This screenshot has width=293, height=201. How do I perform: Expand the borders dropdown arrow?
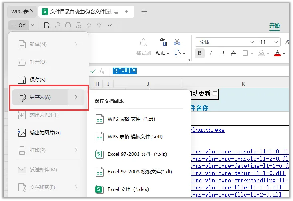(252, 54)
